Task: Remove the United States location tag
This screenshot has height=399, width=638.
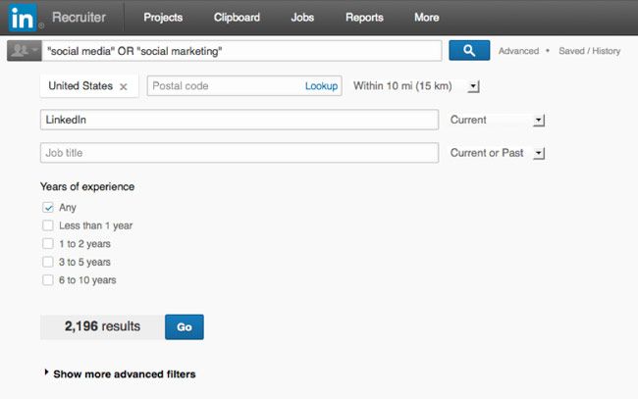Action: [x=124, y=86]
